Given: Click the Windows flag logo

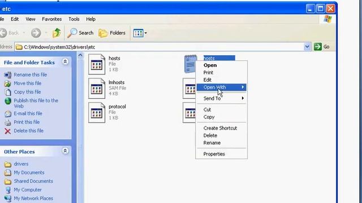Looking at the screenshot, I should tap(328, 19).
